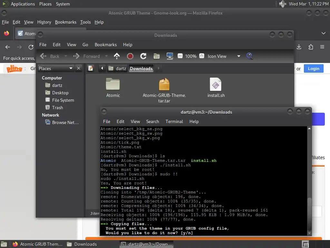This screenshot has height=248, width=330.
Task: Click the pling logo on the webpage
Action: click(14, 68)
